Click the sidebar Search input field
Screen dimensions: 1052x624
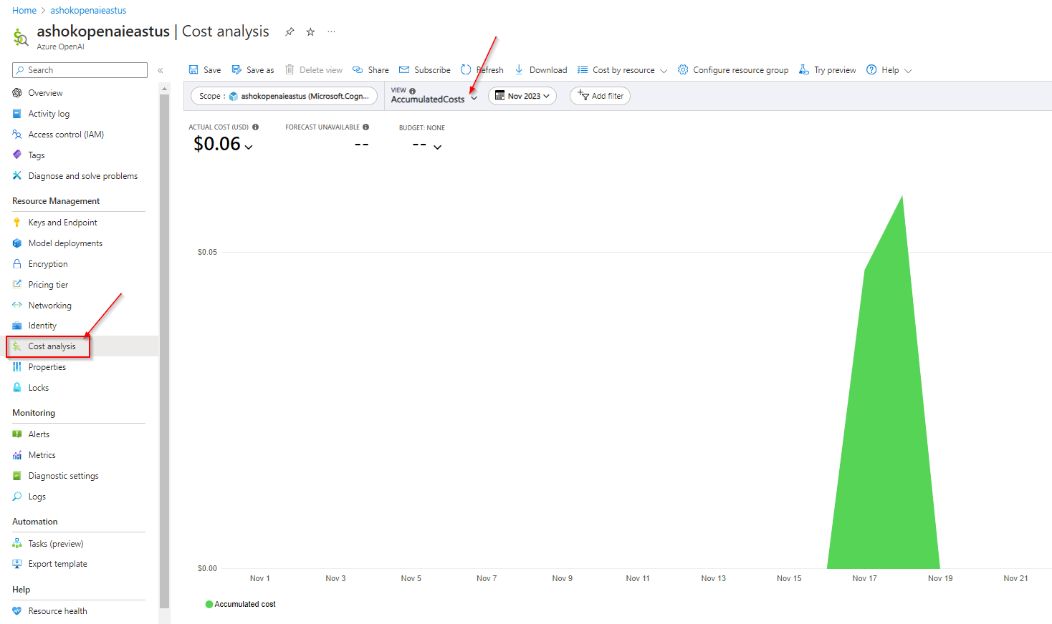[x=79, y=69]
